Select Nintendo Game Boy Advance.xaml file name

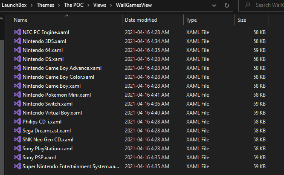click(62, 68)
